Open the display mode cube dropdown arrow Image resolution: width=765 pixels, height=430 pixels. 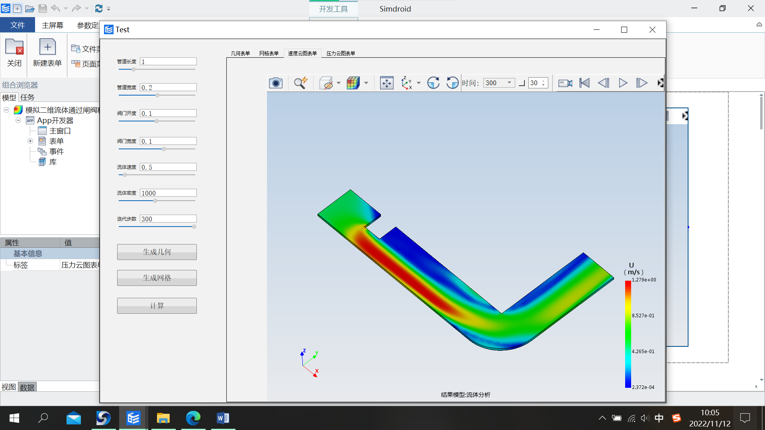point(366,83)
